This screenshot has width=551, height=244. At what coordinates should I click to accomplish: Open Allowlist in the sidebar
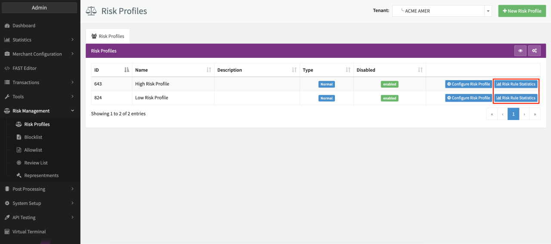[33, 150]
